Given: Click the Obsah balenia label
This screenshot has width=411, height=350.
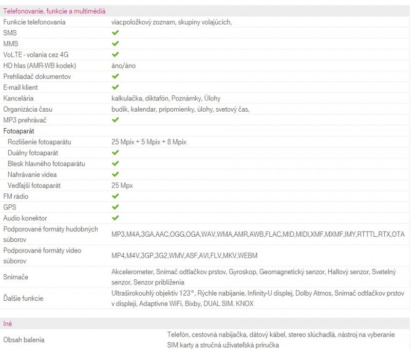Looking at the screenshot, I should pos(24,340).
